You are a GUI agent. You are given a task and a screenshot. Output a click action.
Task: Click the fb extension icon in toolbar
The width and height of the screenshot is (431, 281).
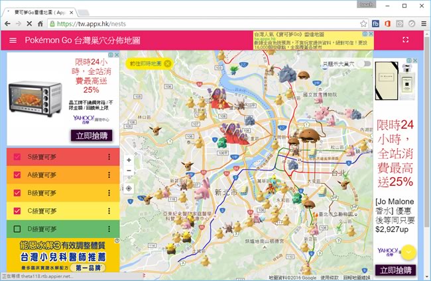point(376,23)
